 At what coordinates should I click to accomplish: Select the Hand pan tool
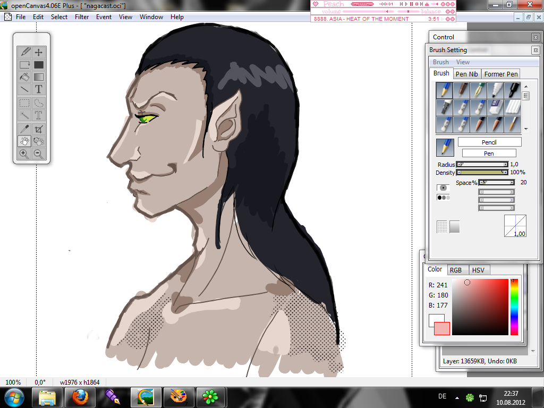(x=24, y=141)
